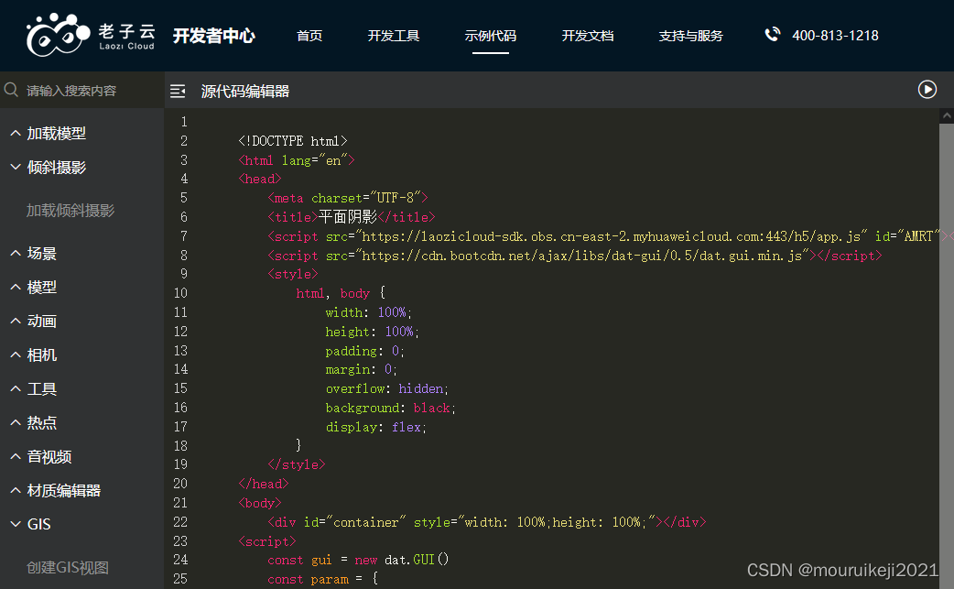Expand the 场景 section
The width and height of the screenshot is (954, 589).
pyautogui.click(x=41, y=254)
